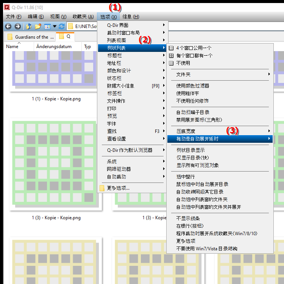Select the 每个窗口都有一个 layout icon

pos(171,56)
